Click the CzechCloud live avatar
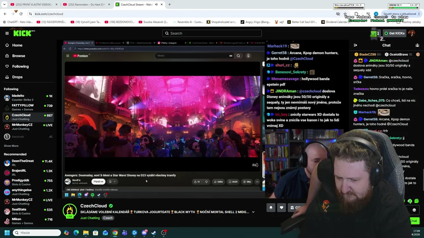This screenshot has height=238, width=424. (x=70, y=211)
